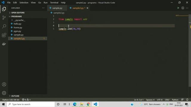Click the Windows taskbar search box

point(31,104)
